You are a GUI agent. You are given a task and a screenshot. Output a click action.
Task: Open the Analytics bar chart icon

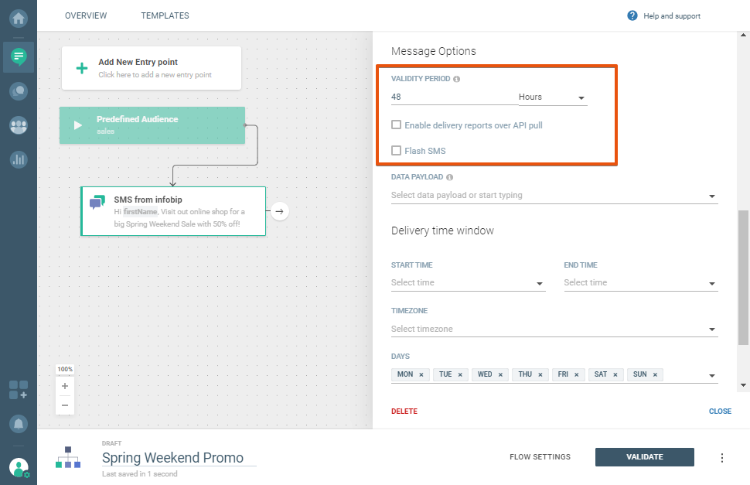point(19,160)
